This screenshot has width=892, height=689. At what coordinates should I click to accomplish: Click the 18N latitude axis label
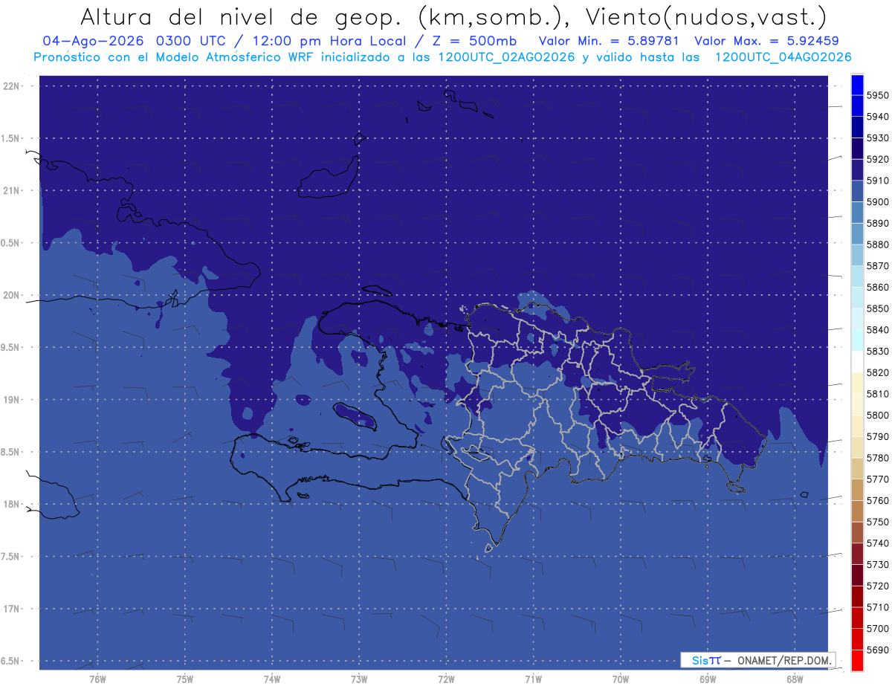(10, 504)
